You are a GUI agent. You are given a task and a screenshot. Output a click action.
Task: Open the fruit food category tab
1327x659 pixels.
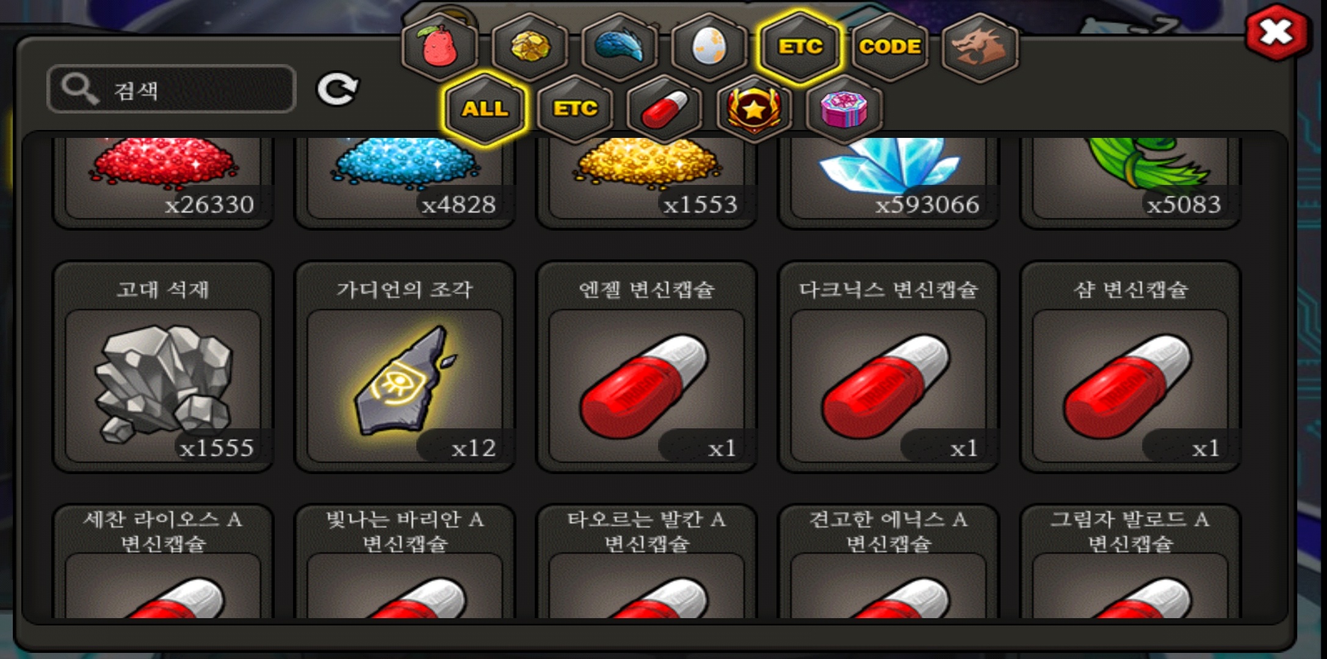(438, 47)
